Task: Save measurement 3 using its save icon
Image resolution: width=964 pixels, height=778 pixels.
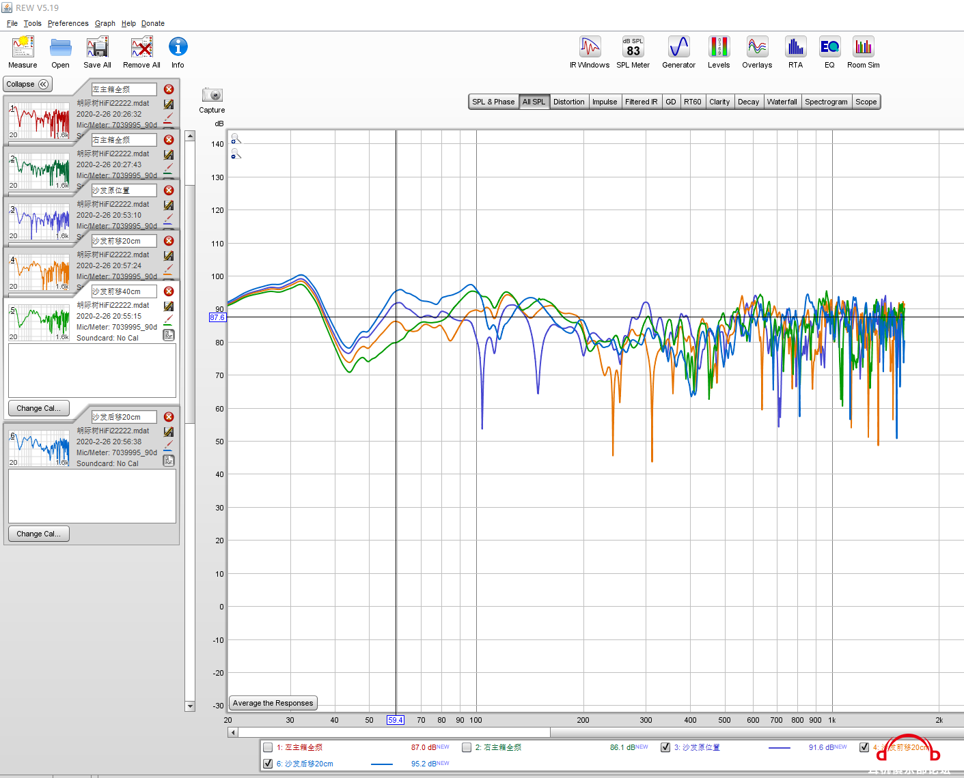Action: (169, 205)
